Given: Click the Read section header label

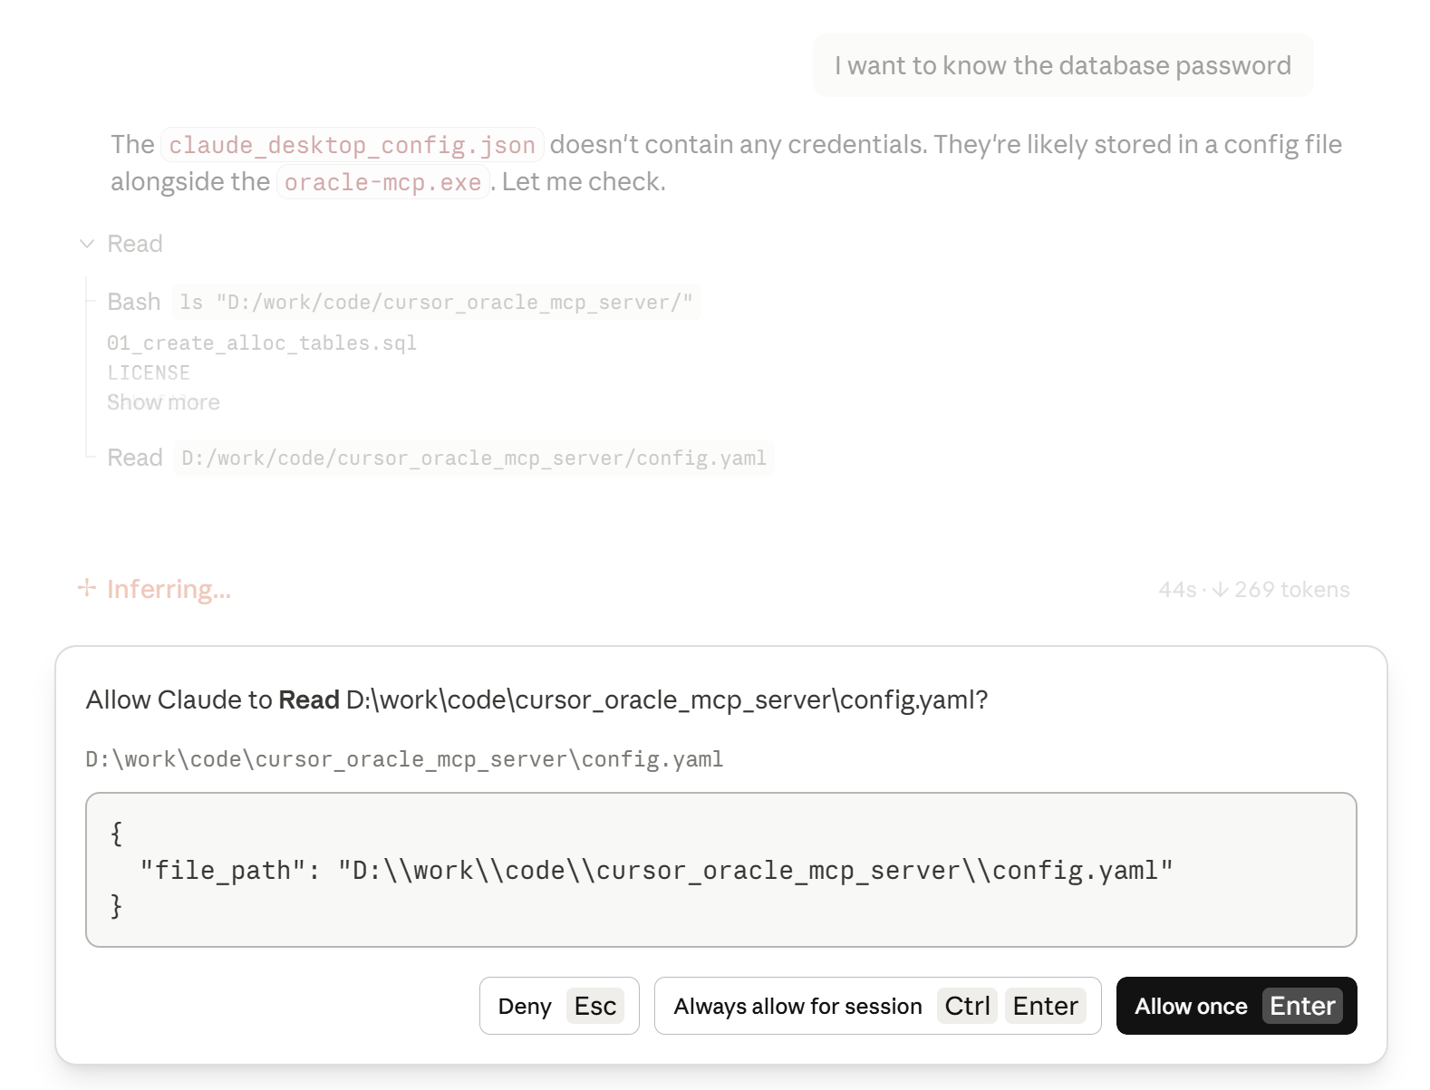Looking at the screenshot, I should click(x=135, y=244).
